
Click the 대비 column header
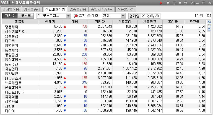[76, 22]
